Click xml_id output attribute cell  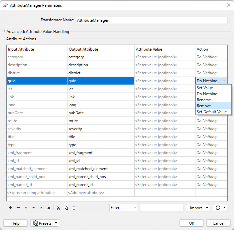[x=101, y=161]
